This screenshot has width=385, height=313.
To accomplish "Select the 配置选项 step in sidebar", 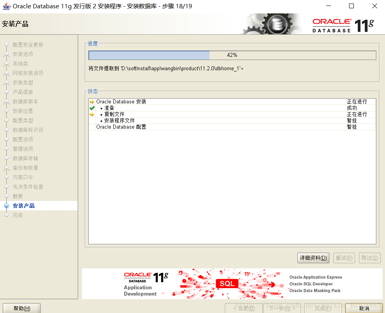I will tap(23, 139).
